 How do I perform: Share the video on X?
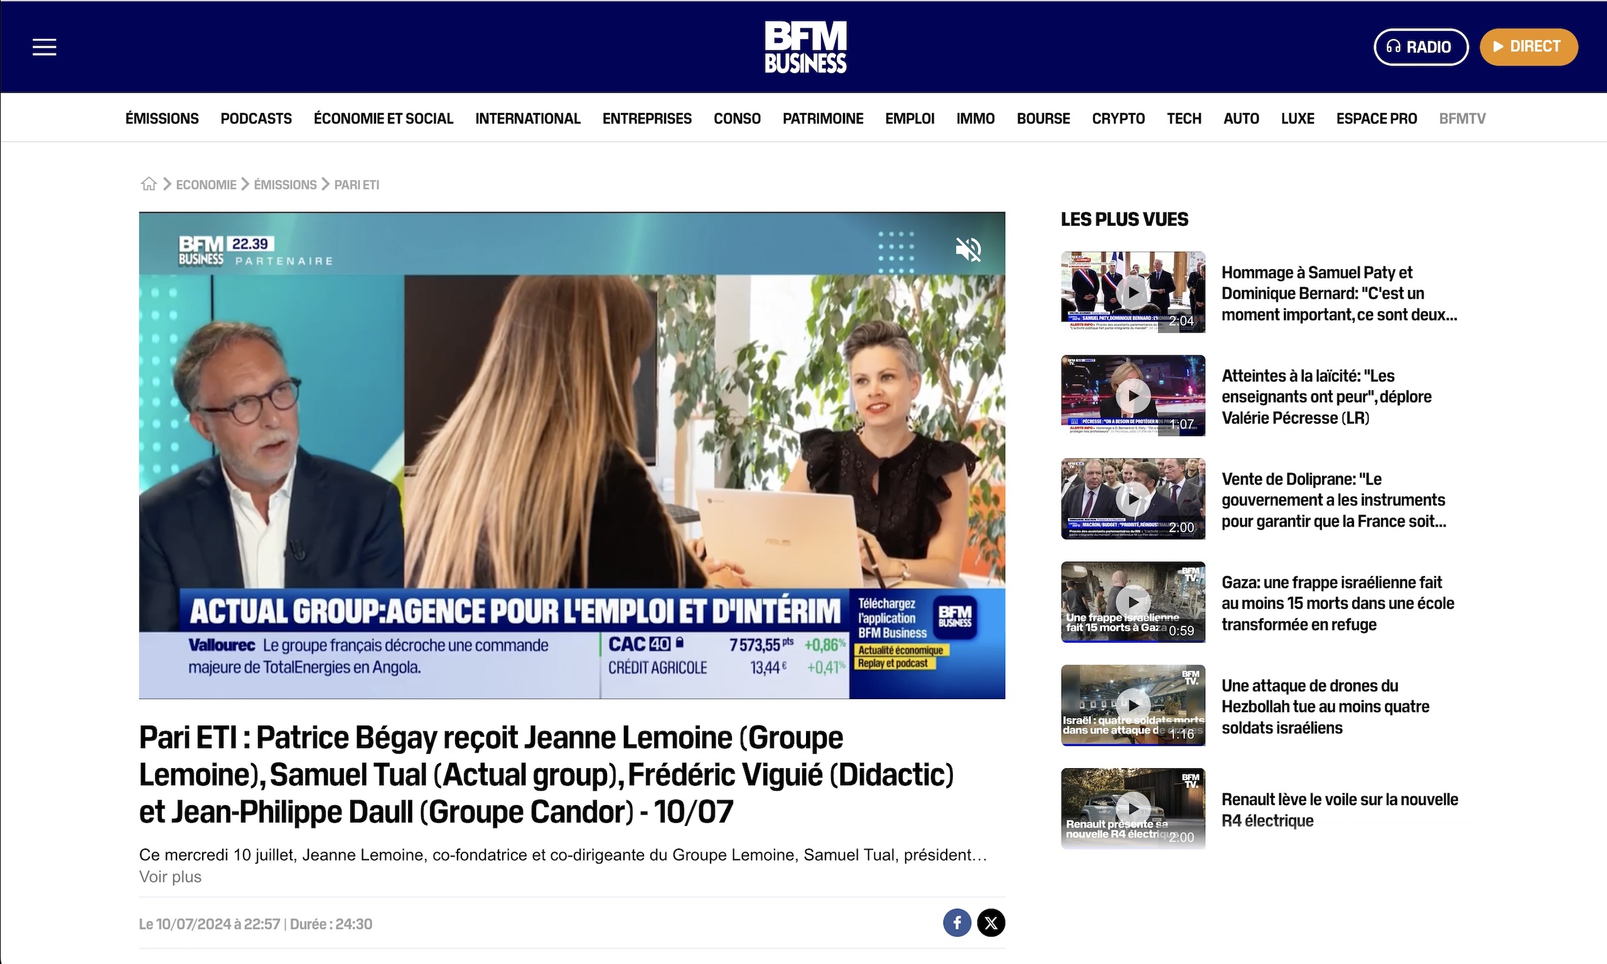click(x=991, y=923)
